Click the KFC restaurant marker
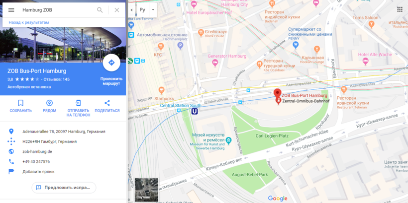This screenshot has height=203, width=408. point(161,47)
